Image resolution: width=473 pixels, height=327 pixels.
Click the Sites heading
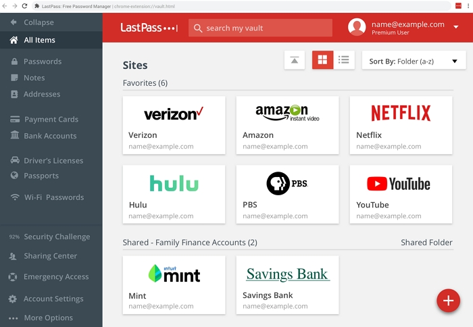(x=135, y=65)
